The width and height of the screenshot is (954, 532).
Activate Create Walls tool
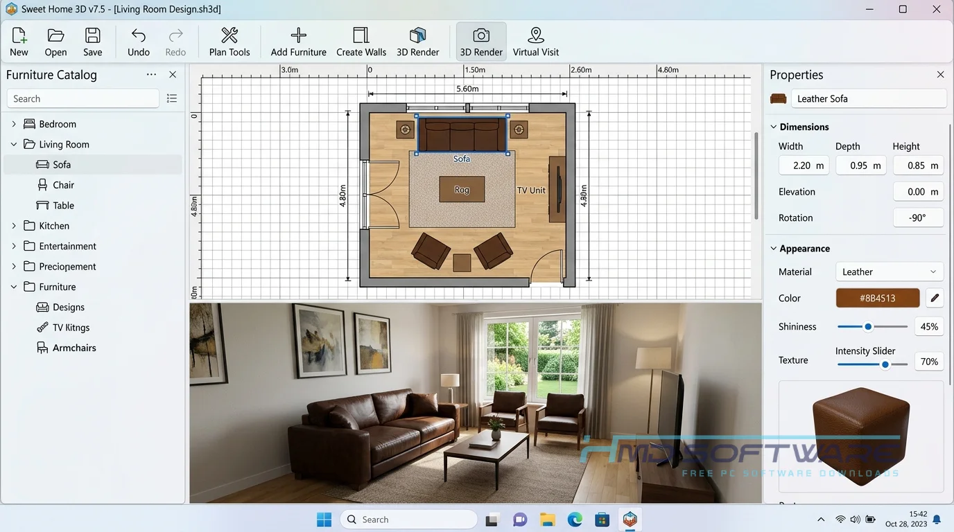361,42
